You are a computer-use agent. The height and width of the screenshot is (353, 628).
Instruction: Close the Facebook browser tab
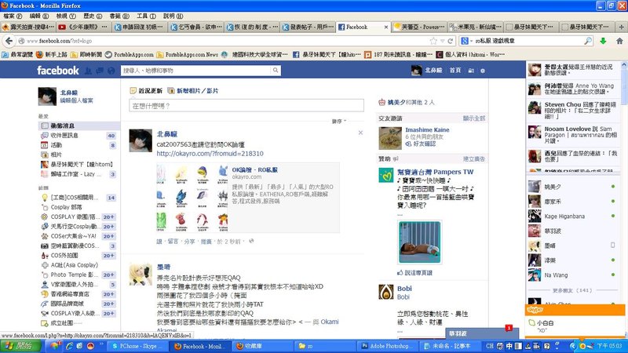[386, 27]
